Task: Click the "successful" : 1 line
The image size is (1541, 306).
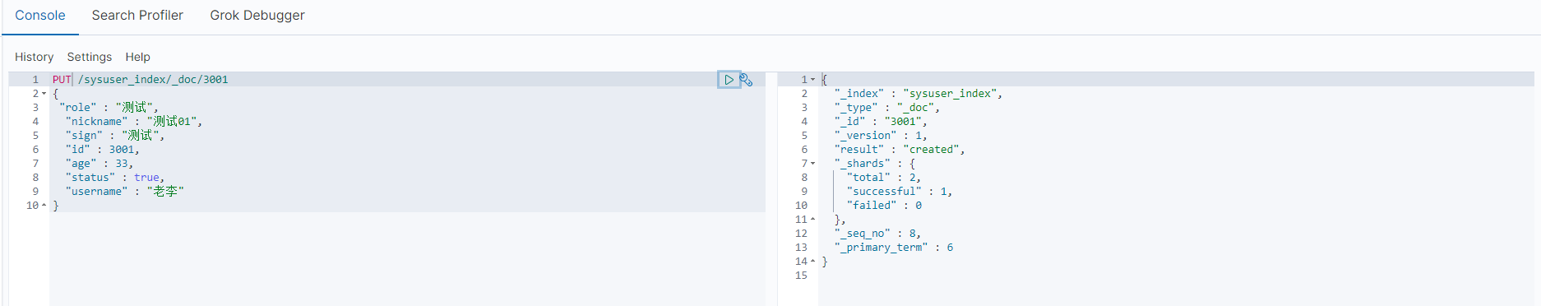Action: 900,192
